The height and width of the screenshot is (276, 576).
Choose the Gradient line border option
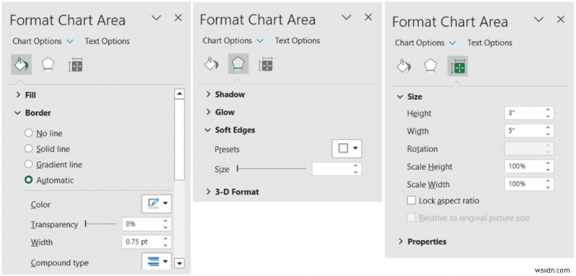(x=53, y=164)
